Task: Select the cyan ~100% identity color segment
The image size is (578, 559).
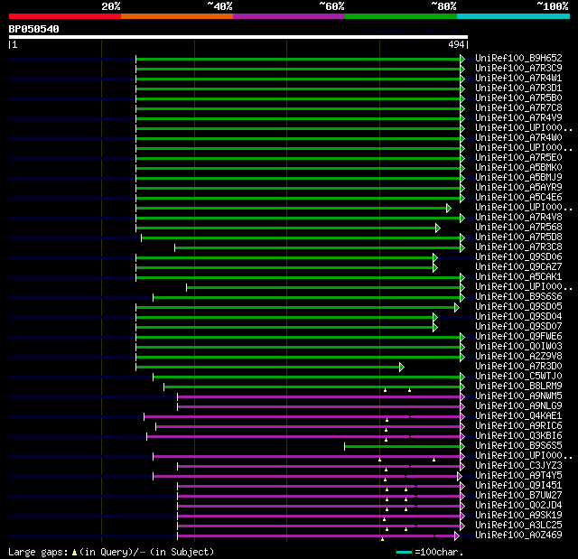Action: [x=513, y=16]
